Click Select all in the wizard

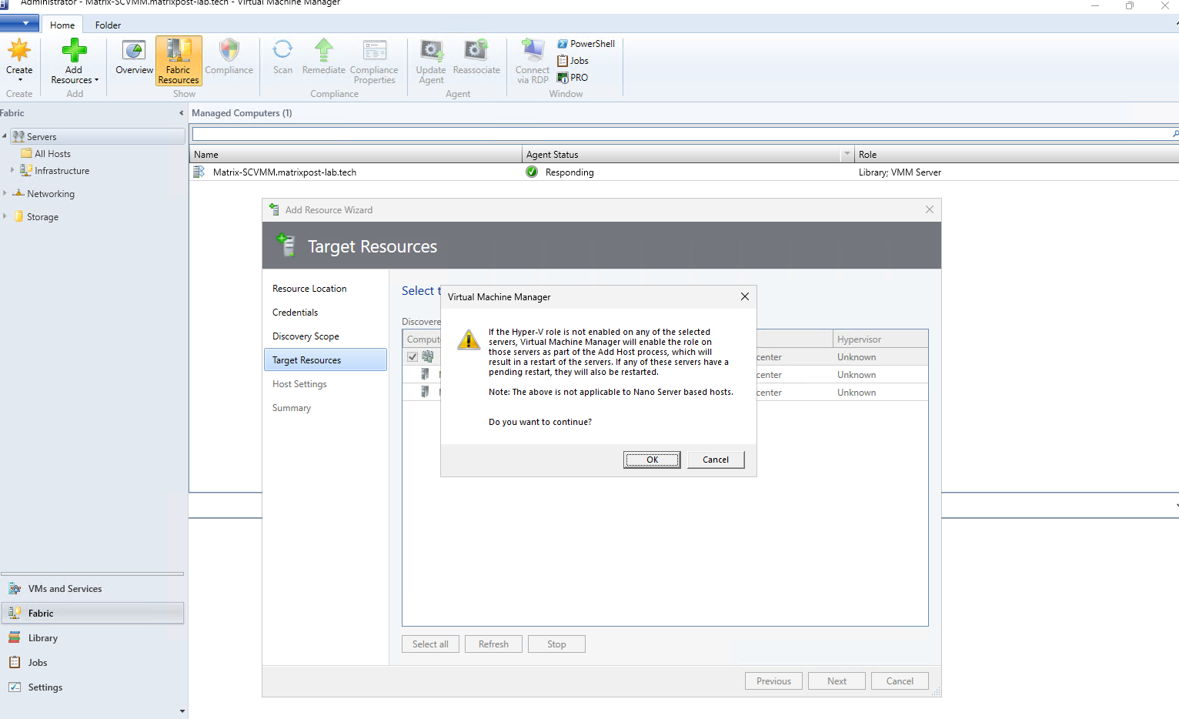(x=430, y=644)
